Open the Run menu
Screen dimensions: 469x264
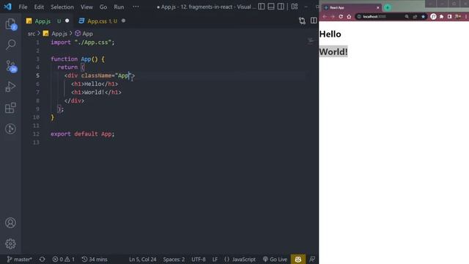(x=119, y=7)
